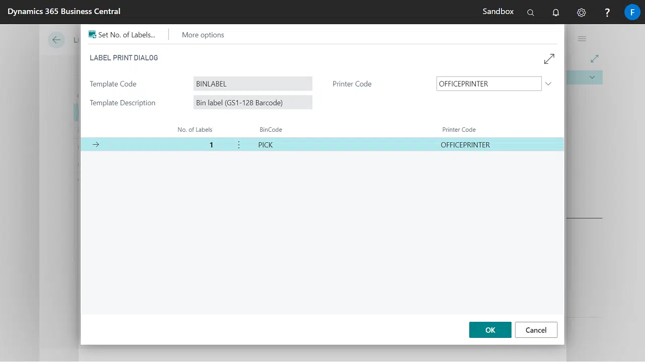Screen dimensions: 645x362
Task: Click the BinCode column header
Action: tap(271, 130)
